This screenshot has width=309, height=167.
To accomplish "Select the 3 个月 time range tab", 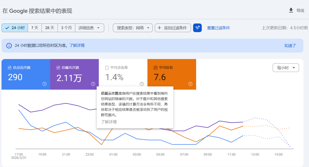I will pyautogui.click(x=66, y=28).
